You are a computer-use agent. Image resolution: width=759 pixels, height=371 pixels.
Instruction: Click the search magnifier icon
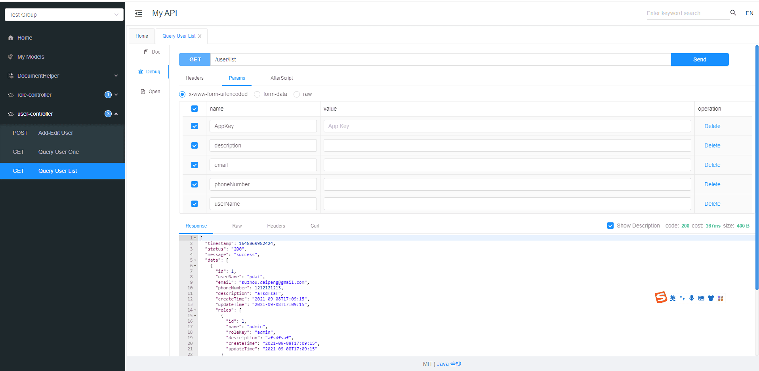pos(733,13)
